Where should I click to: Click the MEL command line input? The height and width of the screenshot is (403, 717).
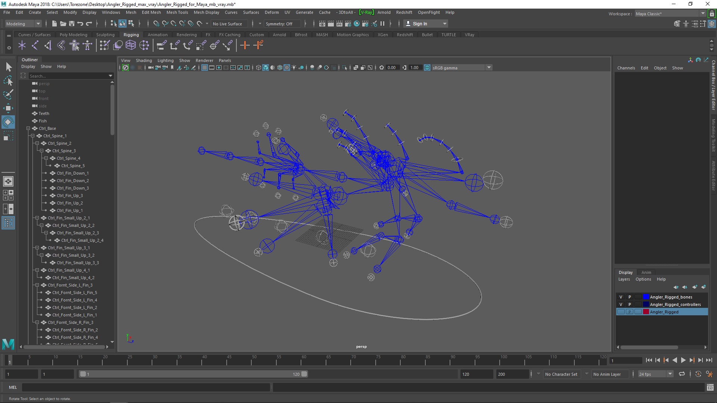[146, 387]
